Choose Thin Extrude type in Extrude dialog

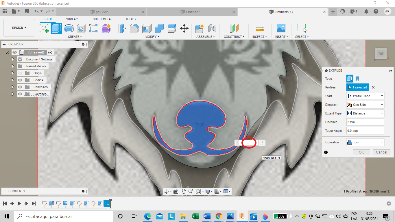tap(358, 79)
